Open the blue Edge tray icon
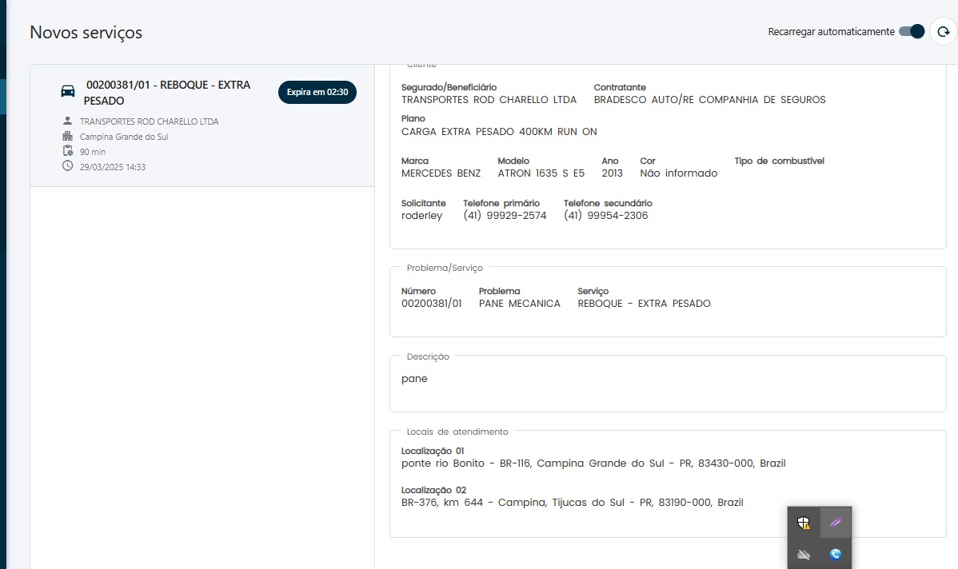Image resolution: width=958 pixels, height=569 pixels. [x=835, y=555]
